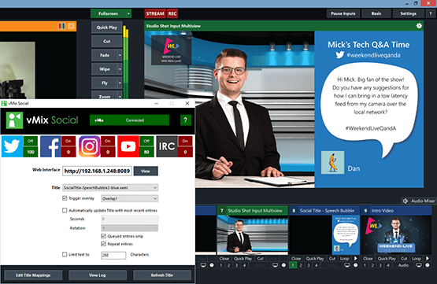Open the Rotation dropdown
Image resolution: width=437 pixels, height=284 pixels.
[x=130, y=228]
